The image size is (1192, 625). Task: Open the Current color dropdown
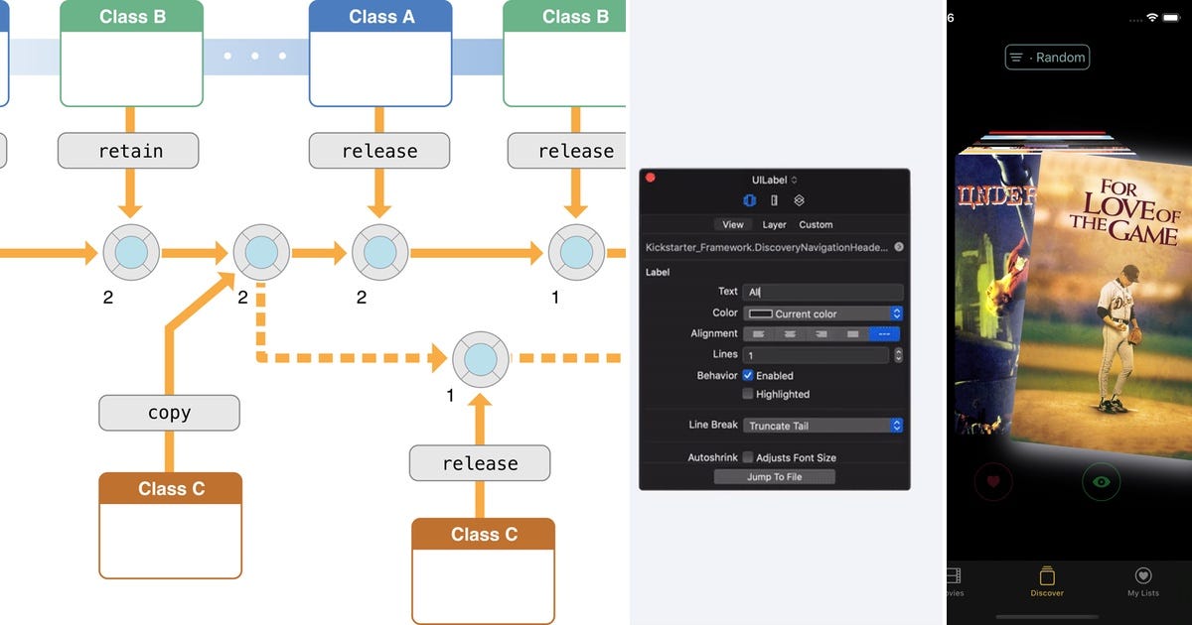822,313
